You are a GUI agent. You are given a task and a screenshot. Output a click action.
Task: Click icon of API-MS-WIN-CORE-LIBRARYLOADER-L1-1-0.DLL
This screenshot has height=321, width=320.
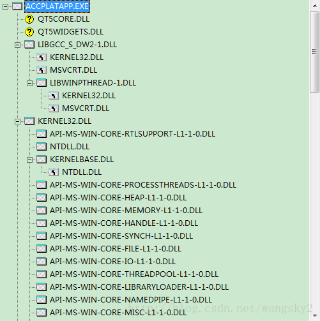pos(42,287)
